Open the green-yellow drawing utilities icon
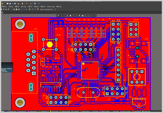The width and height of the screenshot is (163, 113). 18,4
